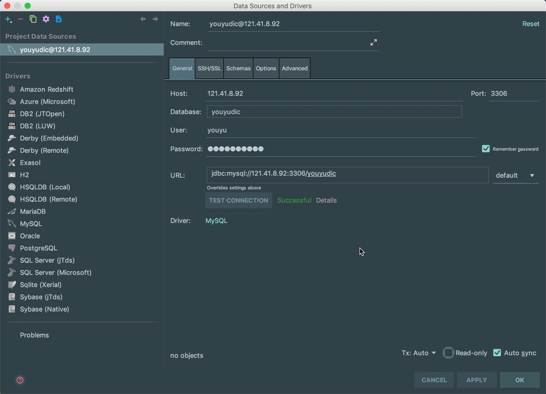The image size is (546, 394).
Task: Select the PostgreSQL driver
Action: [x=38, y=248]
